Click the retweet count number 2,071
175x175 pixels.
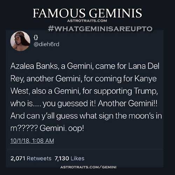click(18, 159)
